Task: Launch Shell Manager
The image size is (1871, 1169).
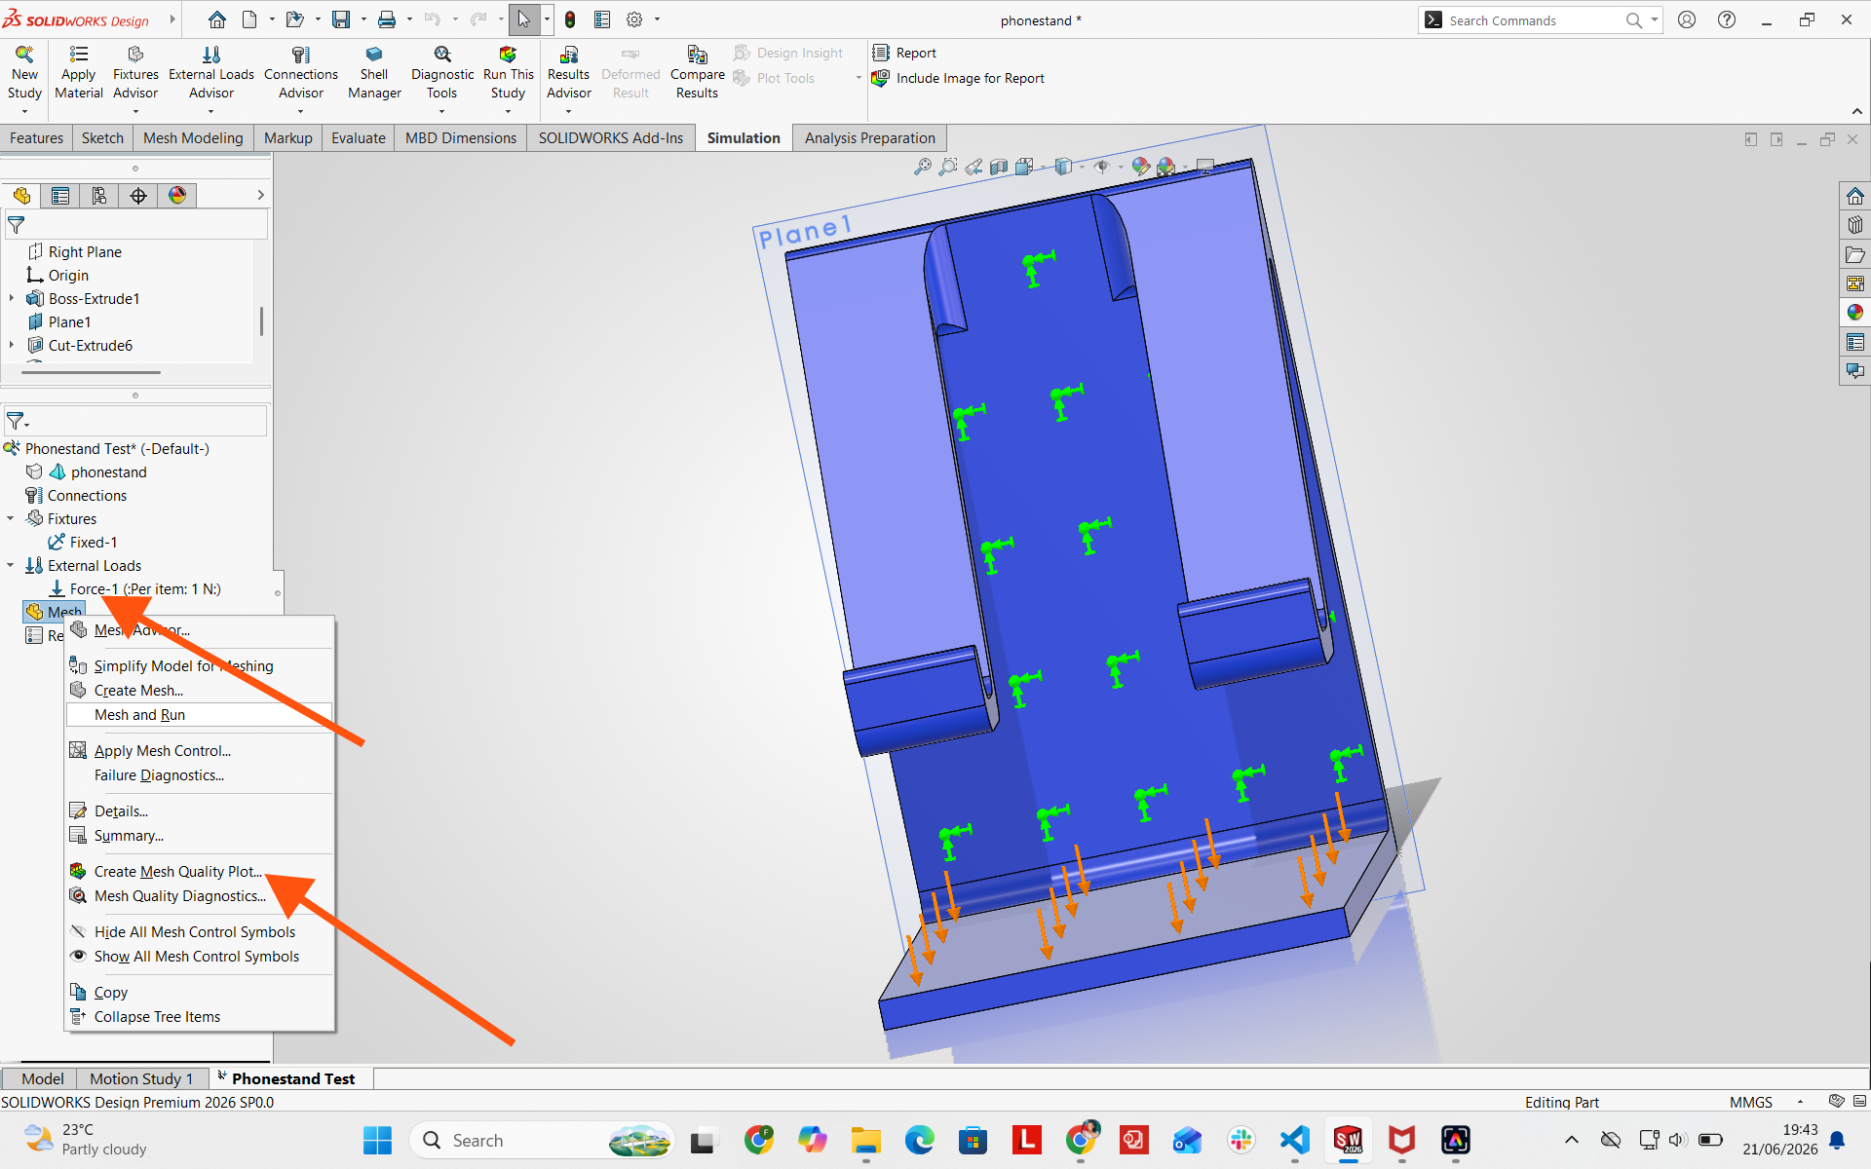Action: 374,72
